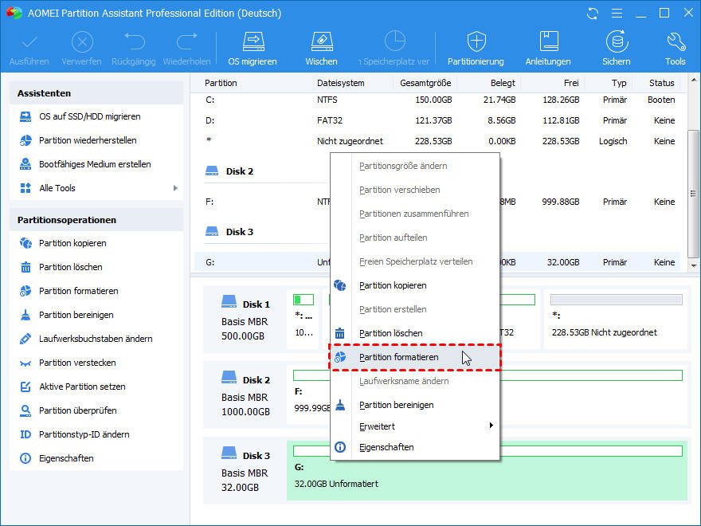Click the Status column header
The width and height of the screenshot is (701, 526).
pos(661,83)
